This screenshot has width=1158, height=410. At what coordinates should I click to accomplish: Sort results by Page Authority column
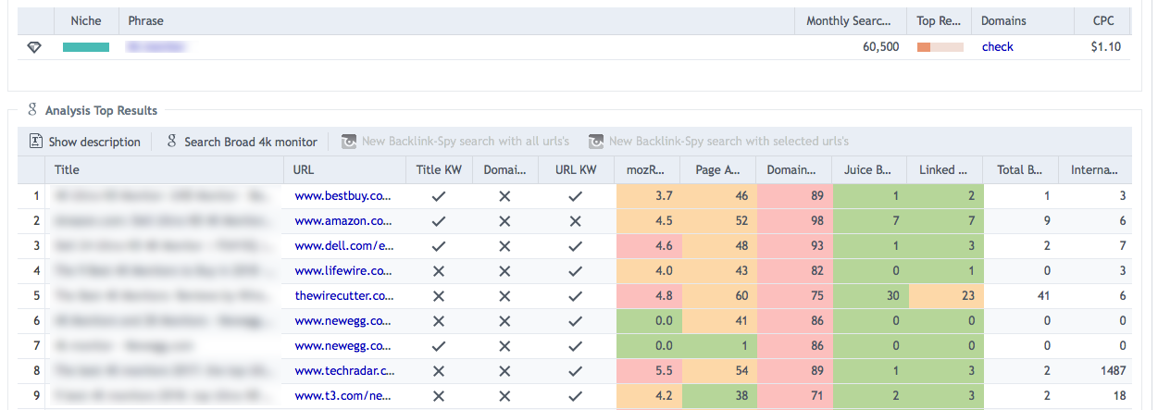(x=716, y=170)
